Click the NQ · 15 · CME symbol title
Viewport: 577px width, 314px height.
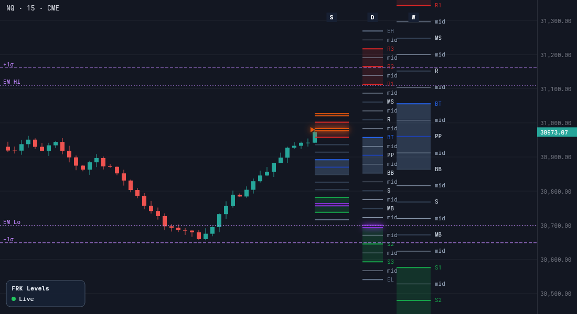pyautogui.click(x=33, y=8)
